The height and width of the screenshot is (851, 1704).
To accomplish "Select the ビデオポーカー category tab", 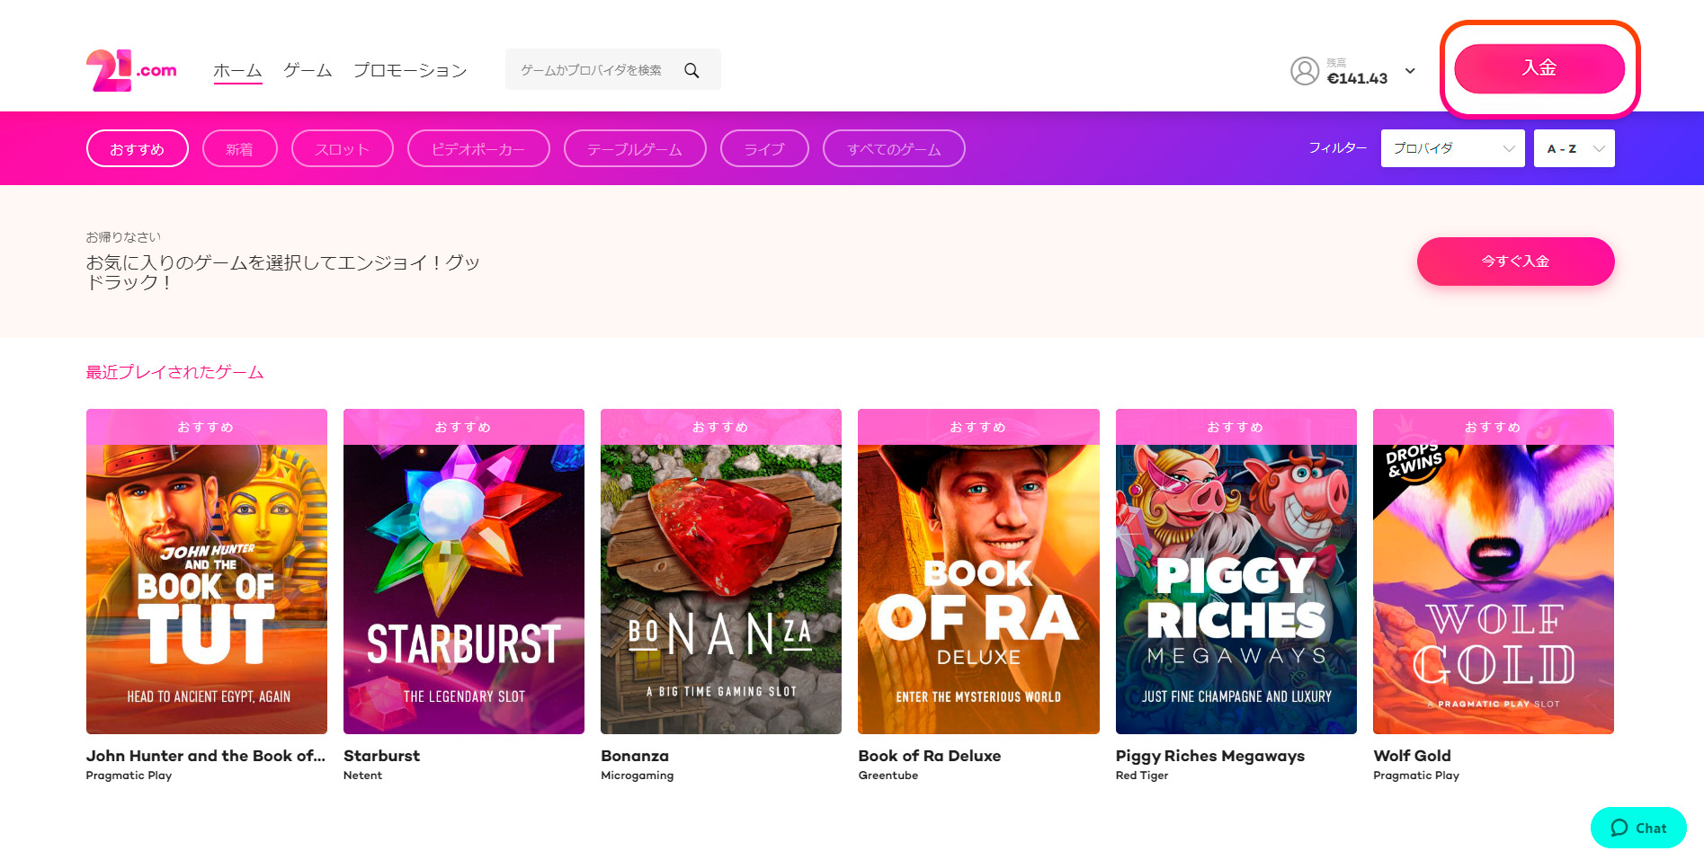I will point(478,148).
